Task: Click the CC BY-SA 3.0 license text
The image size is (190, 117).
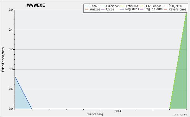Action: point(180,114)
